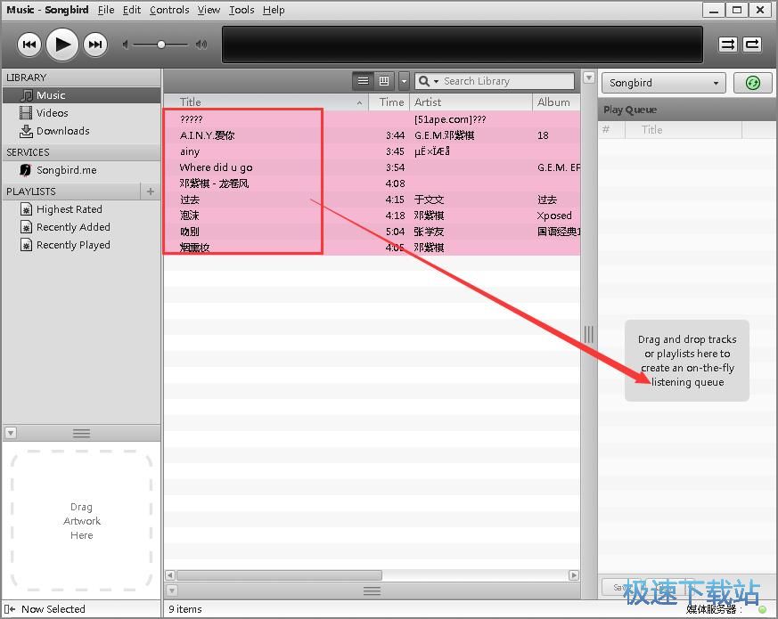Screen dimensions: 778x619
Task: Open the Edit menu
Action: [x=132, y=10]
